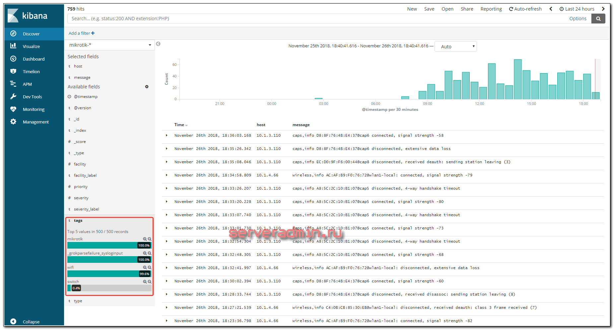Expand the first log row at 18:36:03.168
The width and height of the screenshot is (614, 330).
pyautogui.click(x=167, y=135)
